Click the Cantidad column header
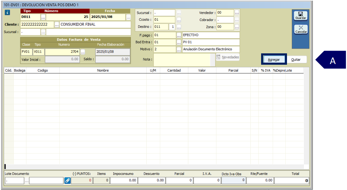Screen dimensions: 347x190 point(174,71)
